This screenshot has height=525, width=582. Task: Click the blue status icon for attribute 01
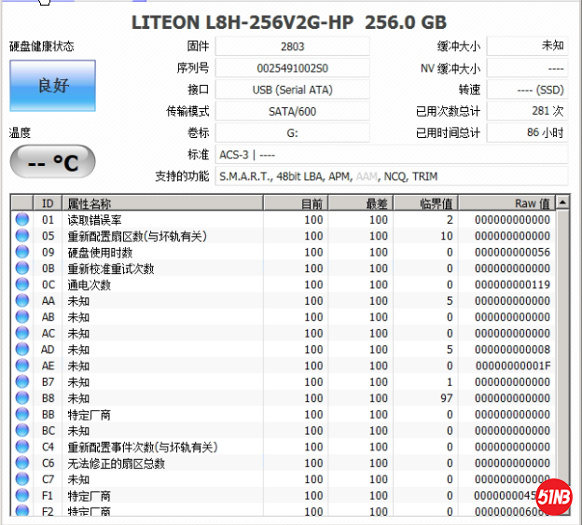pos(22,219)
